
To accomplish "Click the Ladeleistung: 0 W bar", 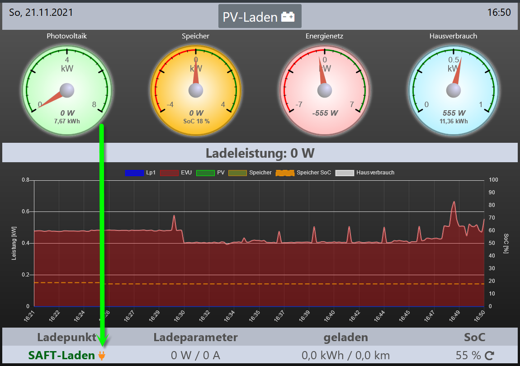I will coord(260,153).
